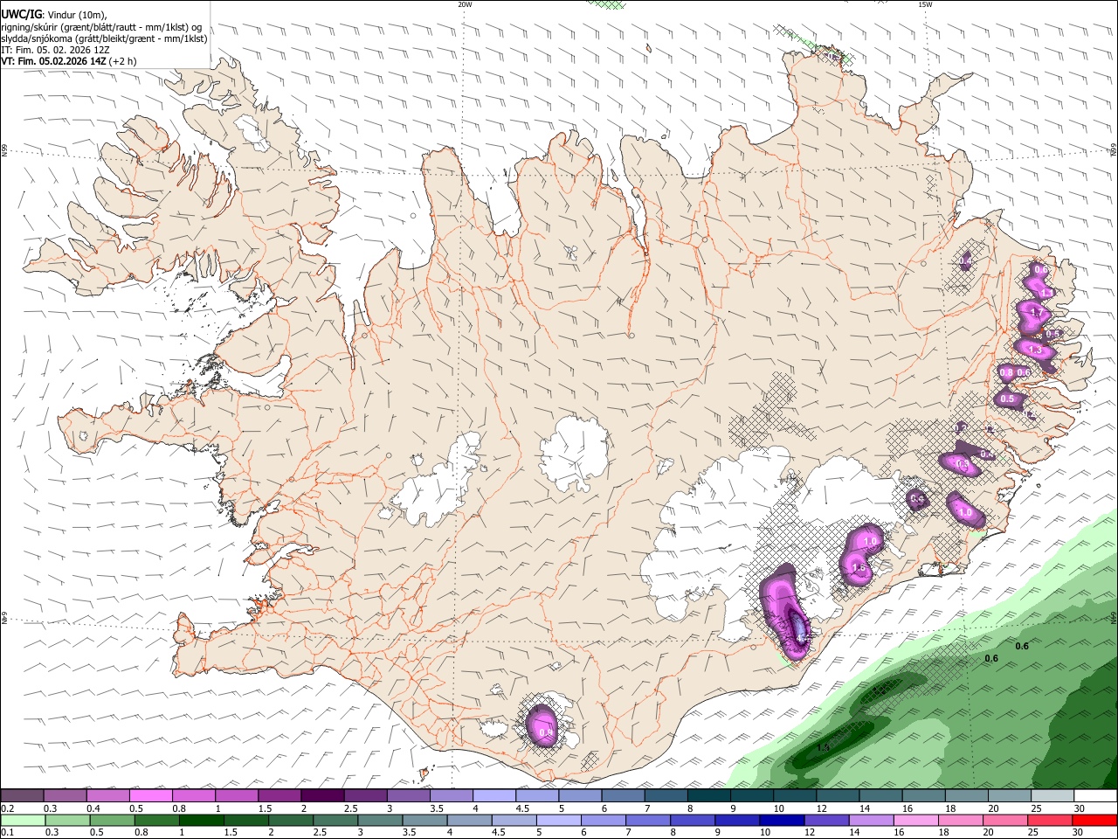Select the light lavender 4–4.5 snow legend swatch

[494, 796]
